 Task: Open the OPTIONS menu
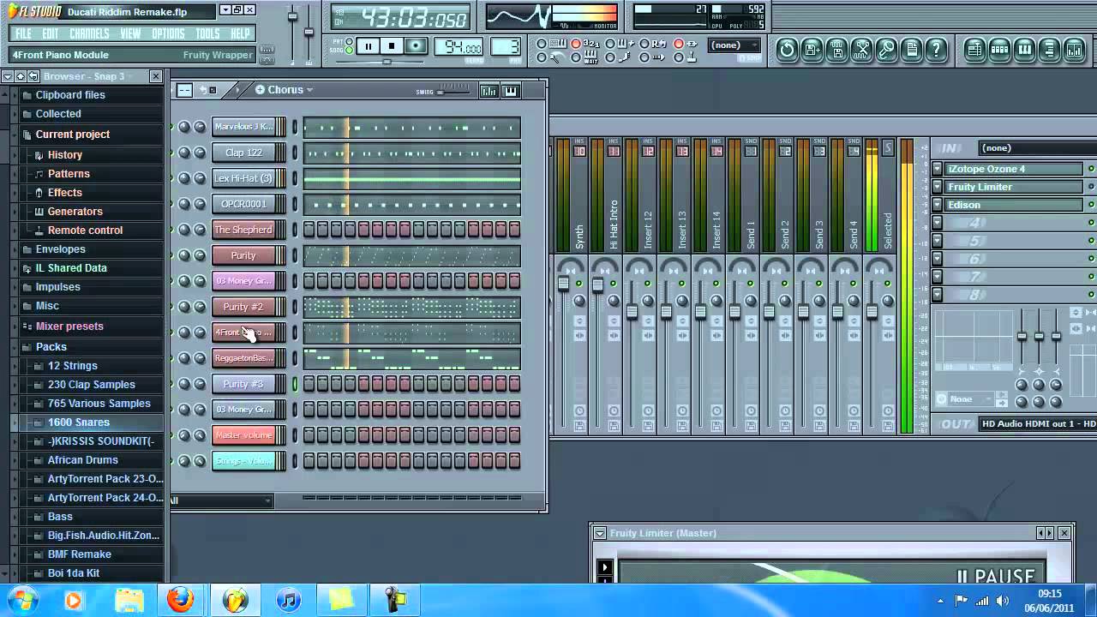tap(168, 33)
